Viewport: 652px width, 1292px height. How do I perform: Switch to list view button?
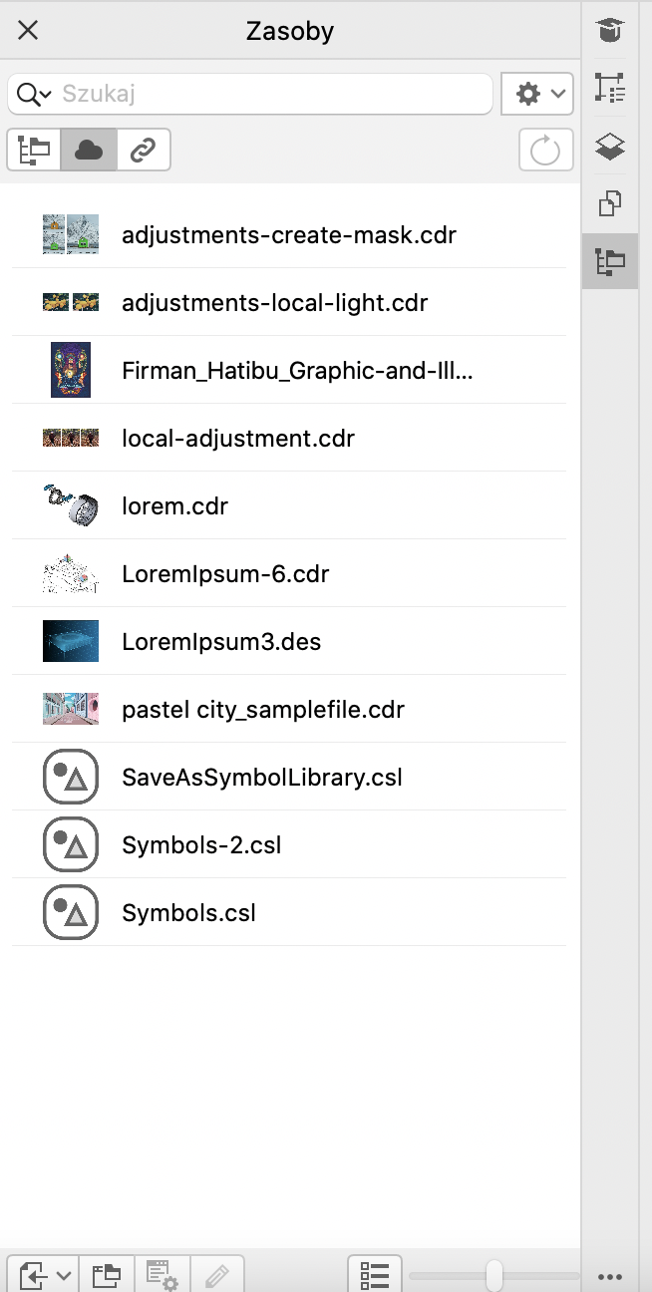click(x=375, y=1275)
